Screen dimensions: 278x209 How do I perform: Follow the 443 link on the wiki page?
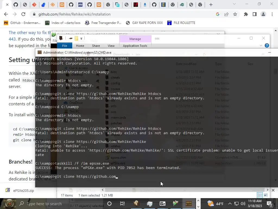12,39
